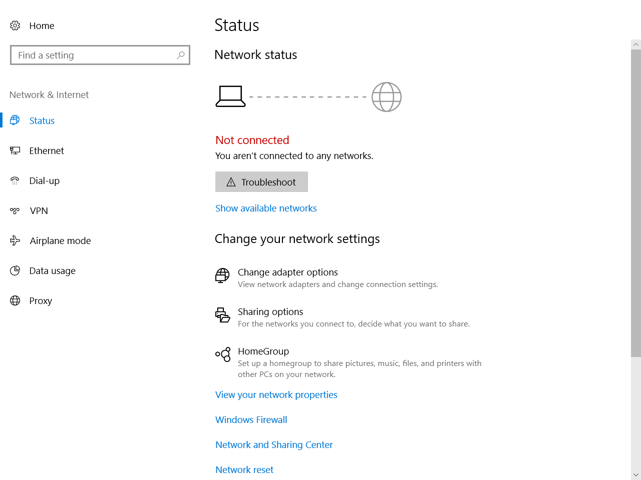Viewport: 641px width, 480px height.
Task: Open the Data usage settings page
Action: (x=52, y=270)
